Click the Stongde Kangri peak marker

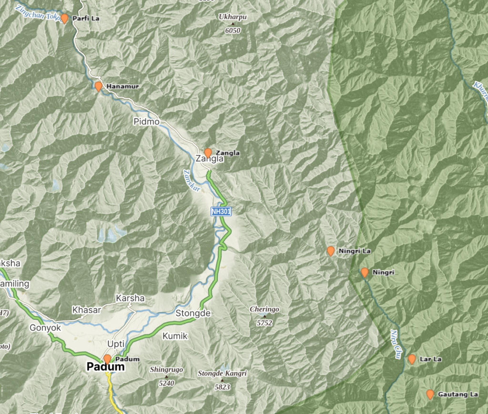coord(222,380)
